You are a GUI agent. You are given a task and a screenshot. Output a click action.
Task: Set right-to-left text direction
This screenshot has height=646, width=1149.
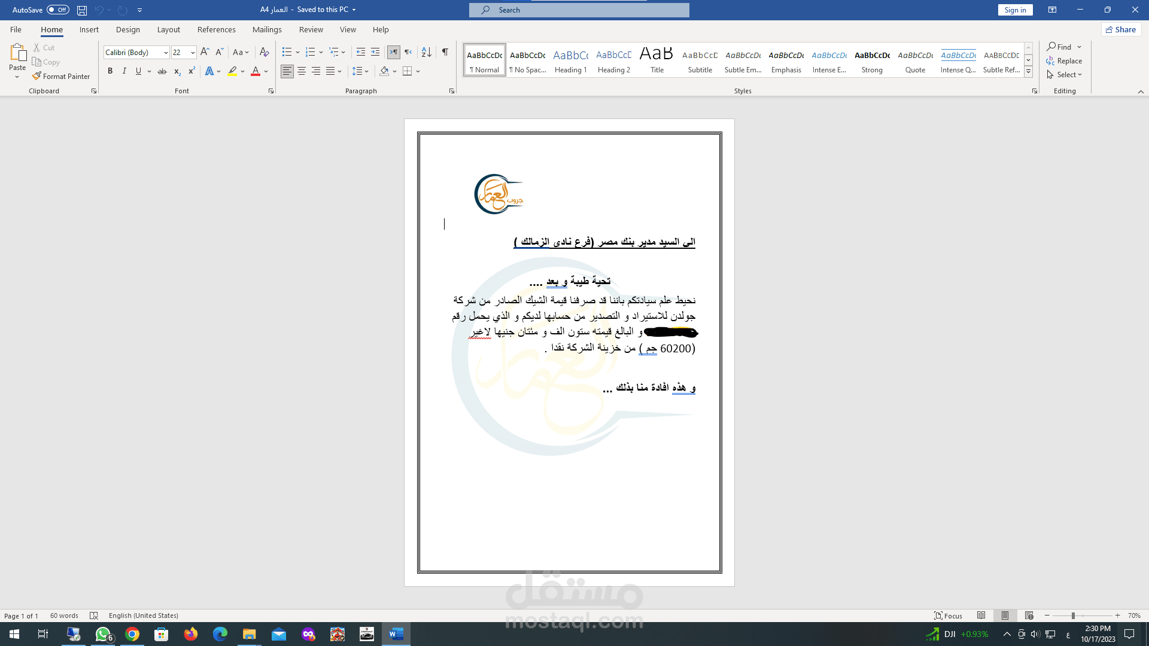click(408, 52)
